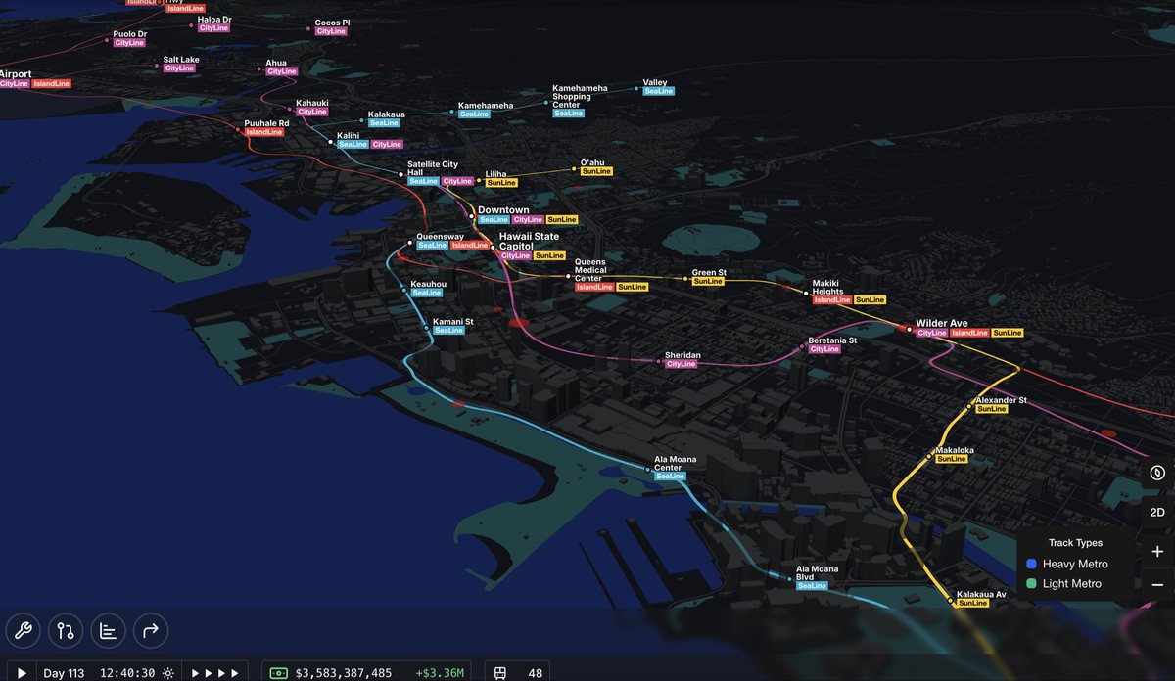
Task: Select the Downtown station label
Action: (x=503, y=210)
